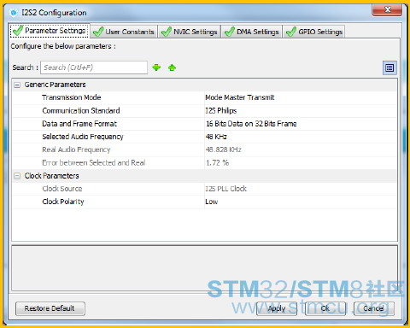This screenshot has height=328, width=410.
Task: Open the Mode Master Transmit value dropdown
Action: (301, 97)
